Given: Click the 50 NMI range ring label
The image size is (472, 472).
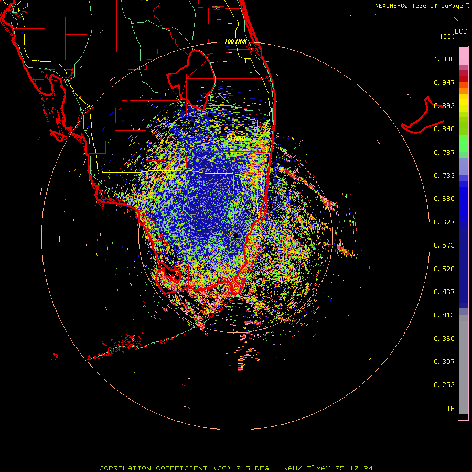Looking at the screenshot, I should point(235,139).
